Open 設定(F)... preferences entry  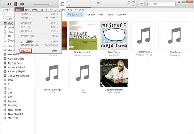click(26, 51)
